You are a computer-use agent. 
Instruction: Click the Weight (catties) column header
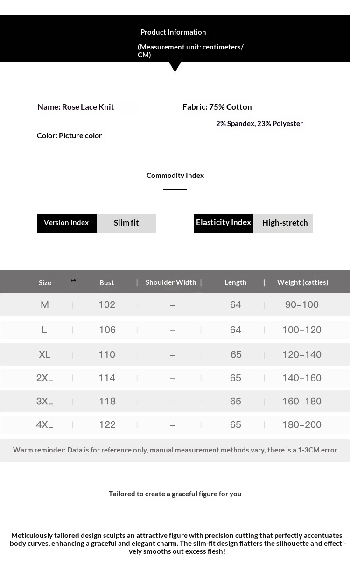click(302, 282)
